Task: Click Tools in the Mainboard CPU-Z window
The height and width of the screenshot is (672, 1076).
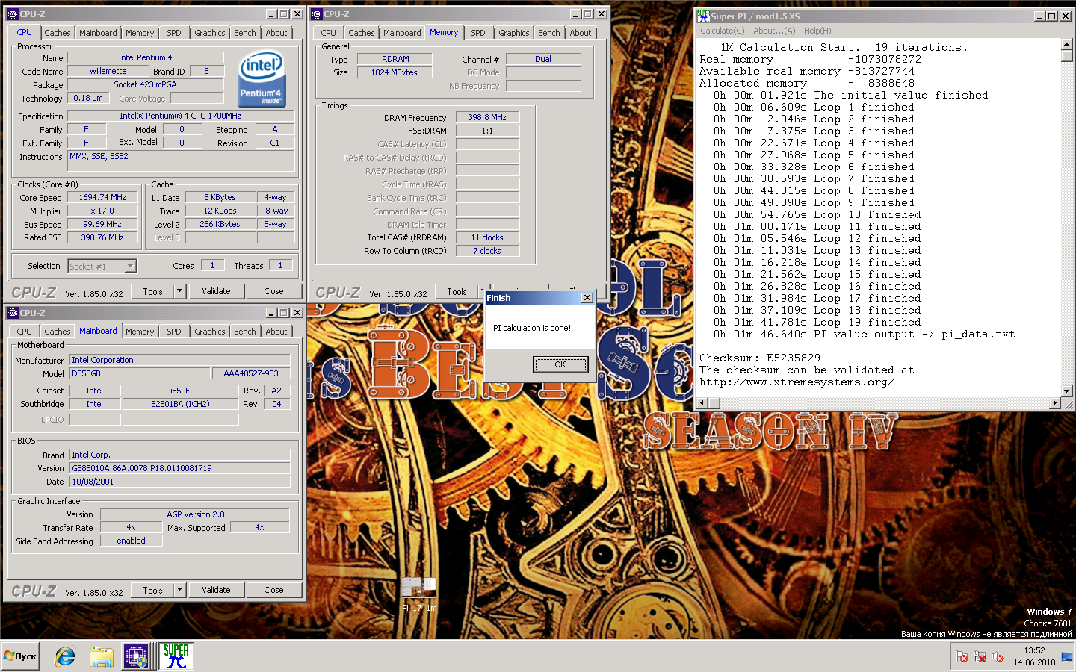Action: click(152, 590)
